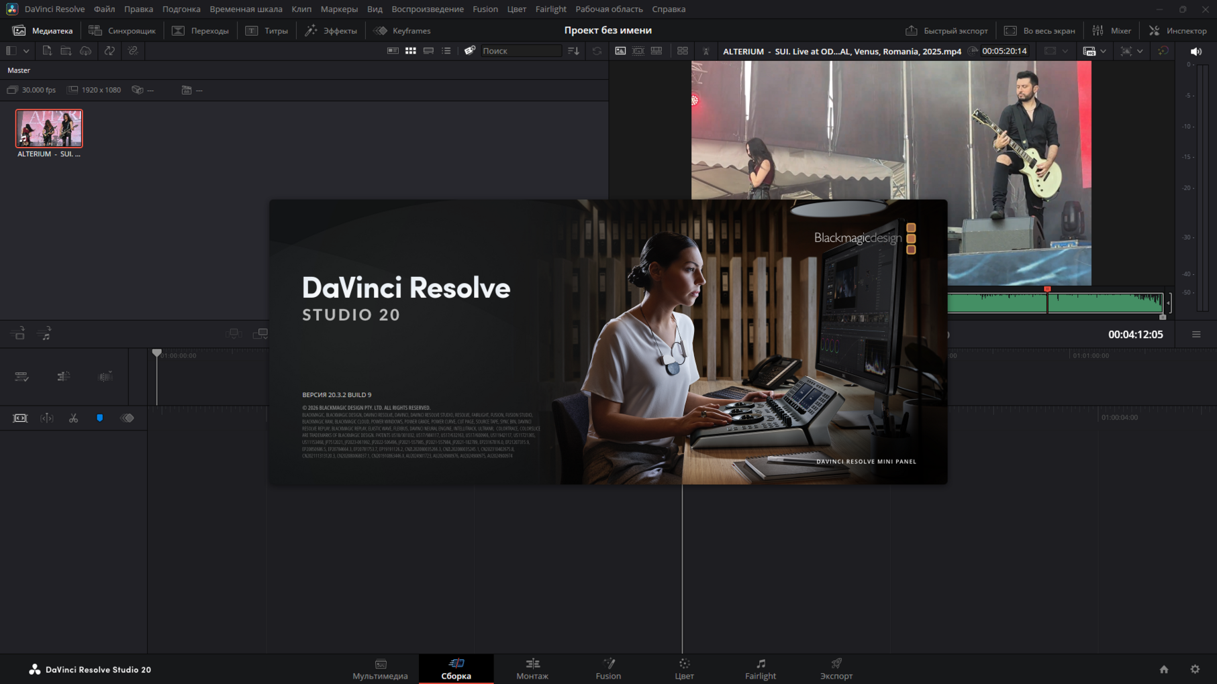Select the ALTERIUM - SUI clip thumbnail

[49, 129]
